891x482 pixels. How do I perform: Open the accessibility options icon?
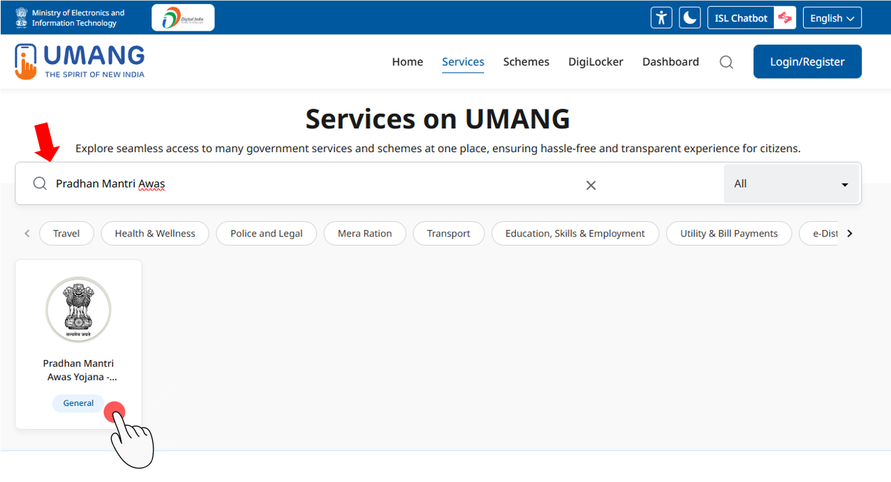[661, 17]
